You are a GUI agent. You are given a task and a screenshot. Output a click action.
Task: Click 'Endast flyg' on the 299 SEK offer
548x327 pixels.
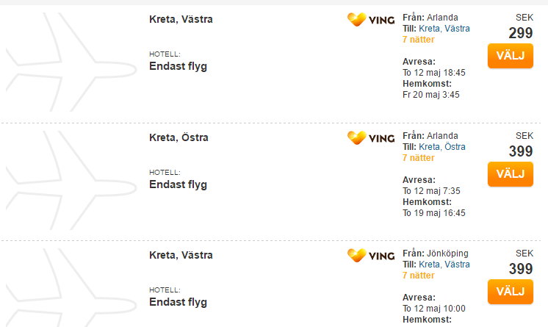coord(178,66)
